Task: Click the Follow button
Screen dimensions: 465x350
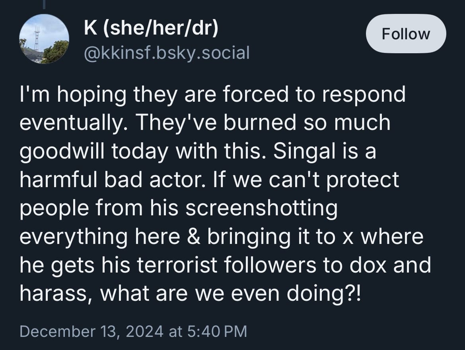Action: pyautogui.click(x=406, y=34)
